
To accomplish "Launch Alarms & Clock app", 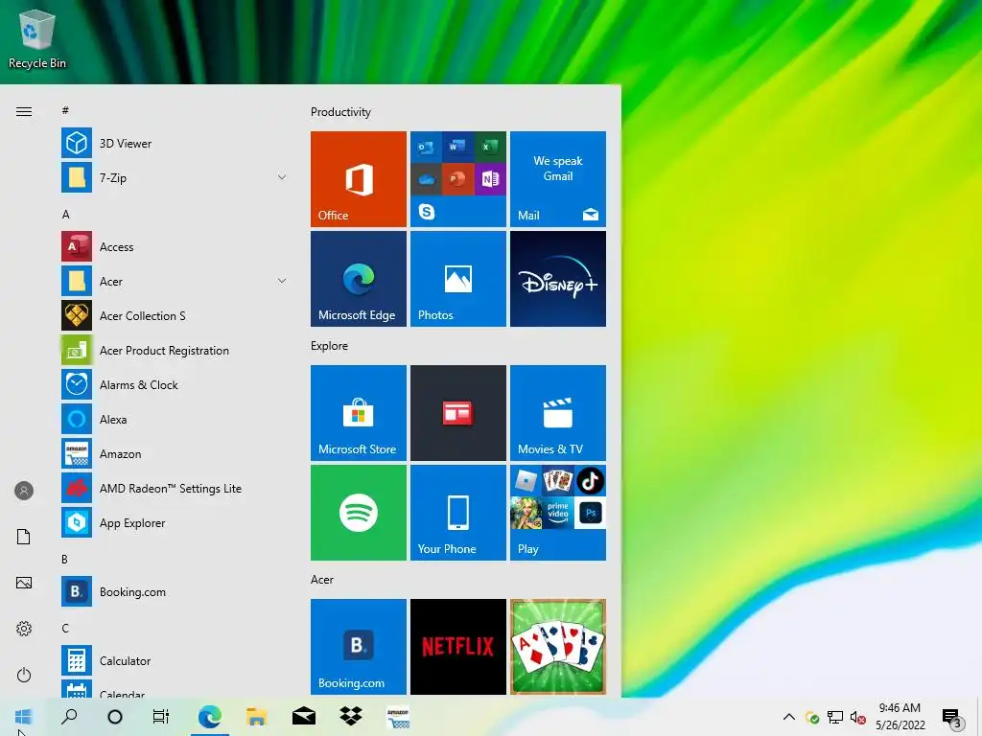I will pyautogui.click(x=175, y=384).
